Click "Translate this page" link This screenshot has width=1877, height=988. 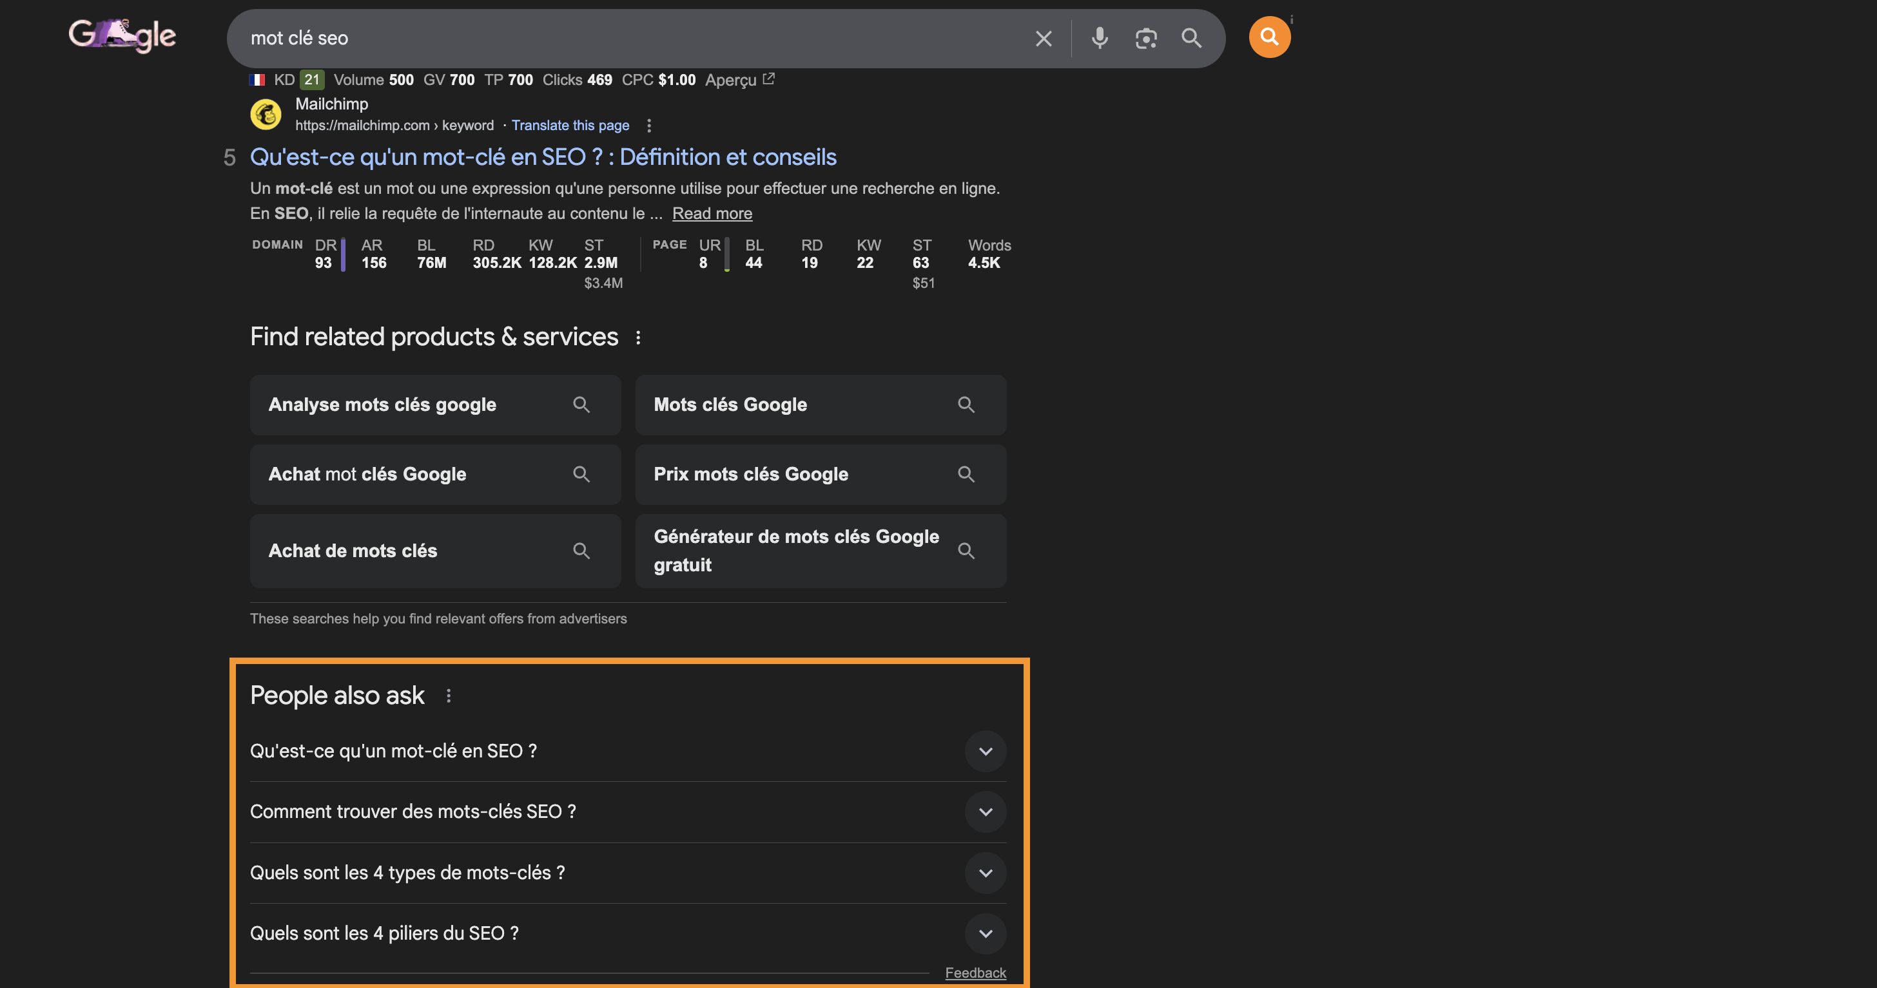tap(570, 125)
